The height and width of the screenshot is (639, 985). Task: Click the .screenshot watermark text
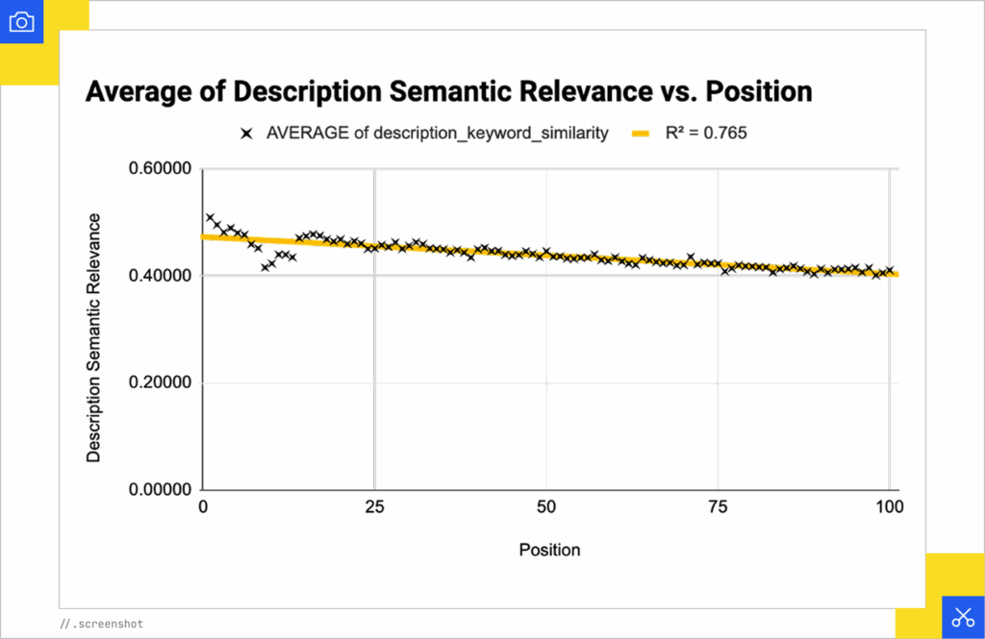coord(101,624)
